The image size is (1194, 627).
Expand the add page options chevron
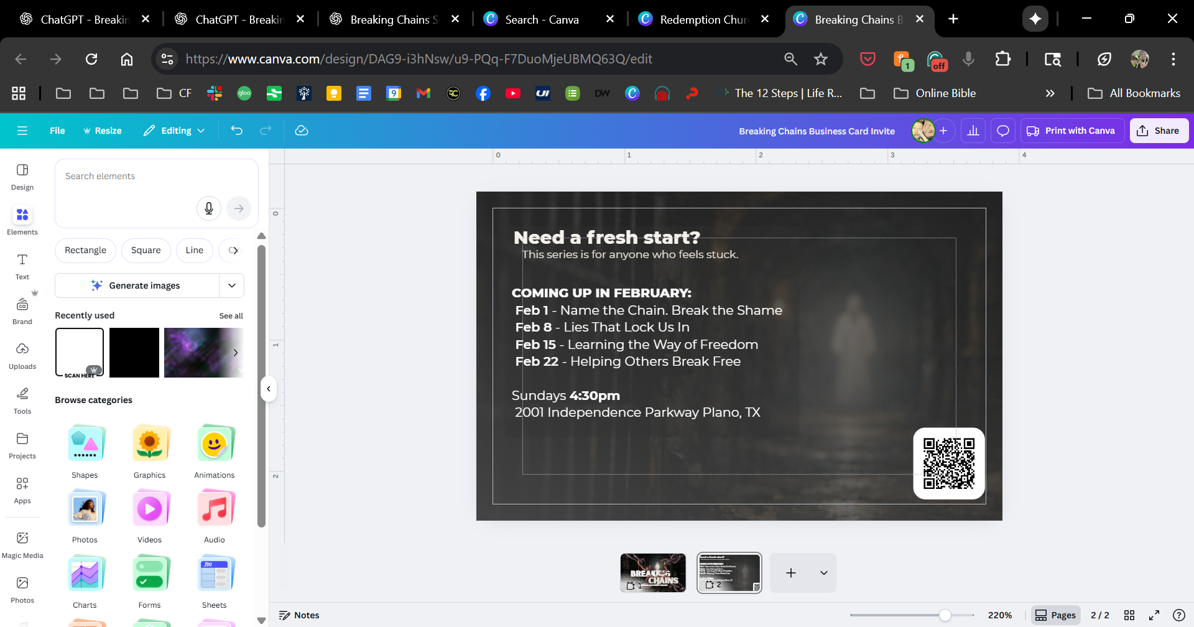[823, 573]
